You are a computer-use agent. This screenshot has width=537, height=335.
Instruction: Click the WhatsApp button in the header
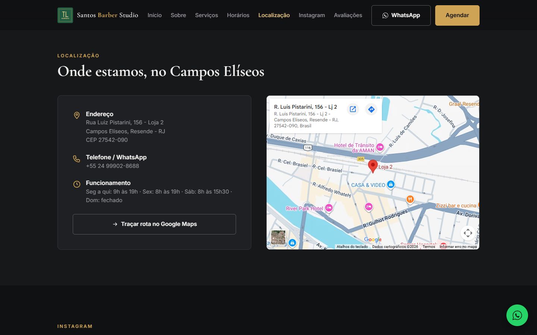(x=401, y=15)
